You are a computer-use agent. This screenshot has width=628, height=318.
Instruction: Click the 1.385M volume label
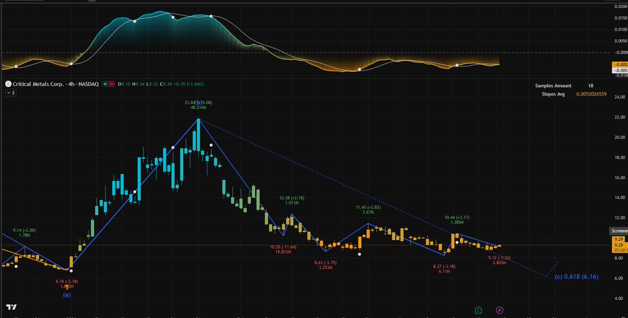click(457, 222)
